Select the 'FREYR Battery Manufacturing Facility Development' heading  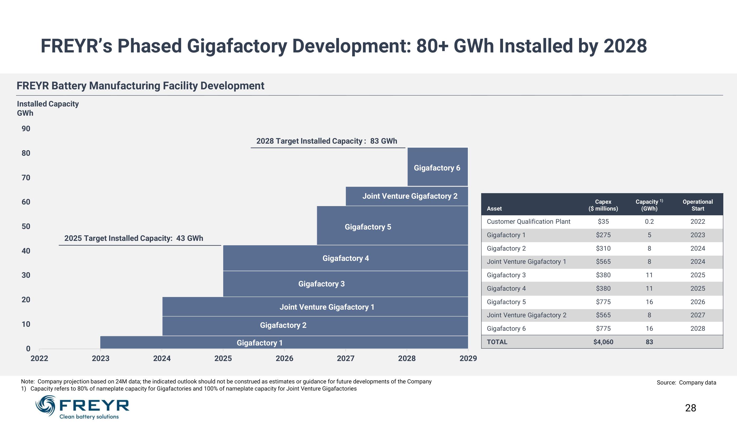click(140, 86)
